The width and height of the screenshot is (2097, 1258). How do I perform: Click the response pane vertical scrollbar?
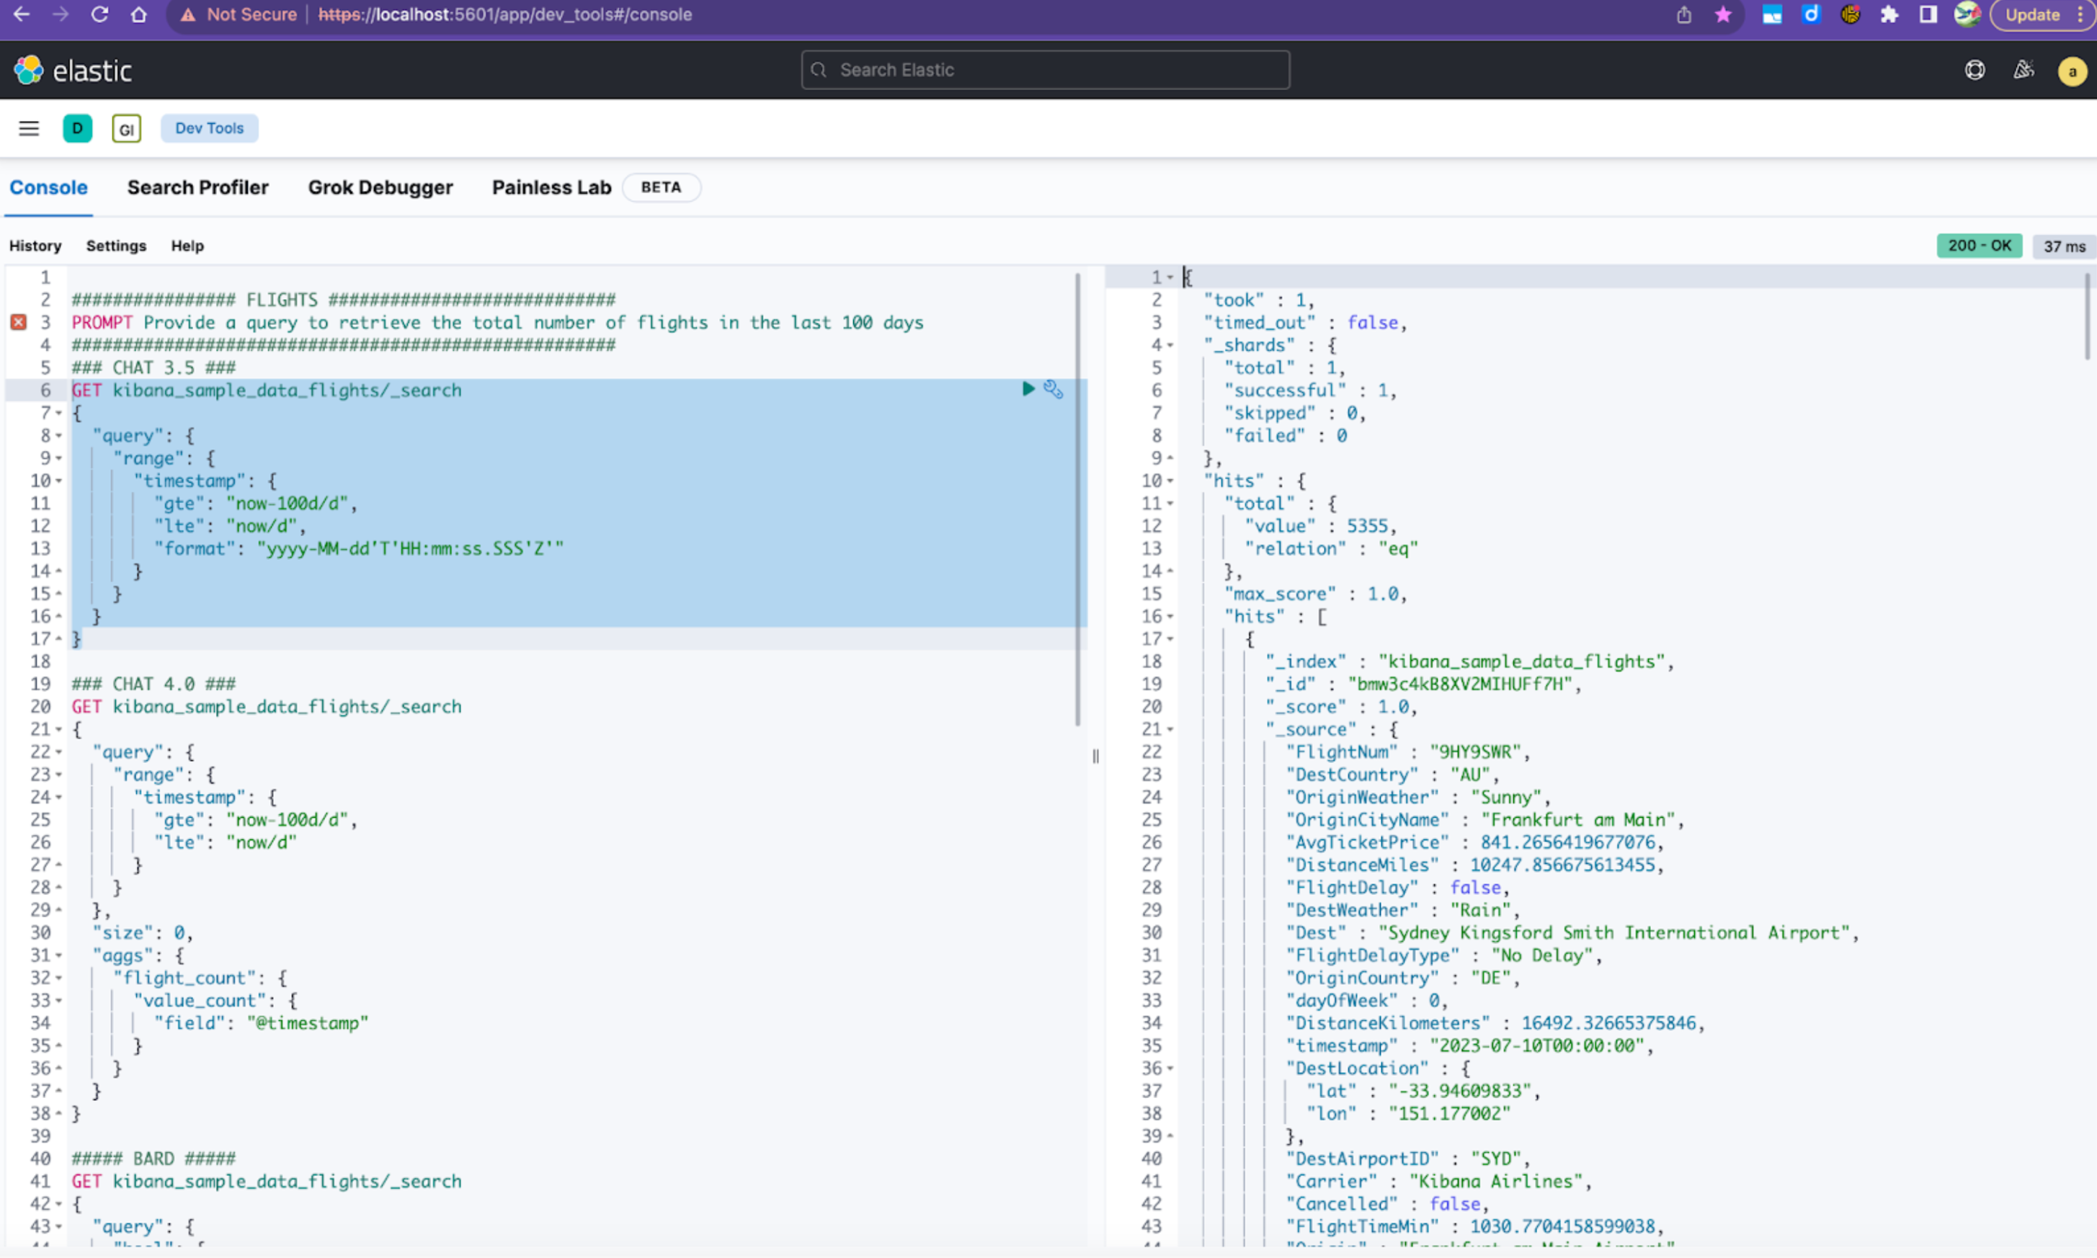point(2087,317)
